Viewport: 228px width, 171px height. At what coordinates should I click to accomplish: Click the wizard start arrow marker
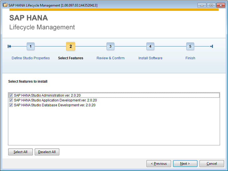coord(9,46)
